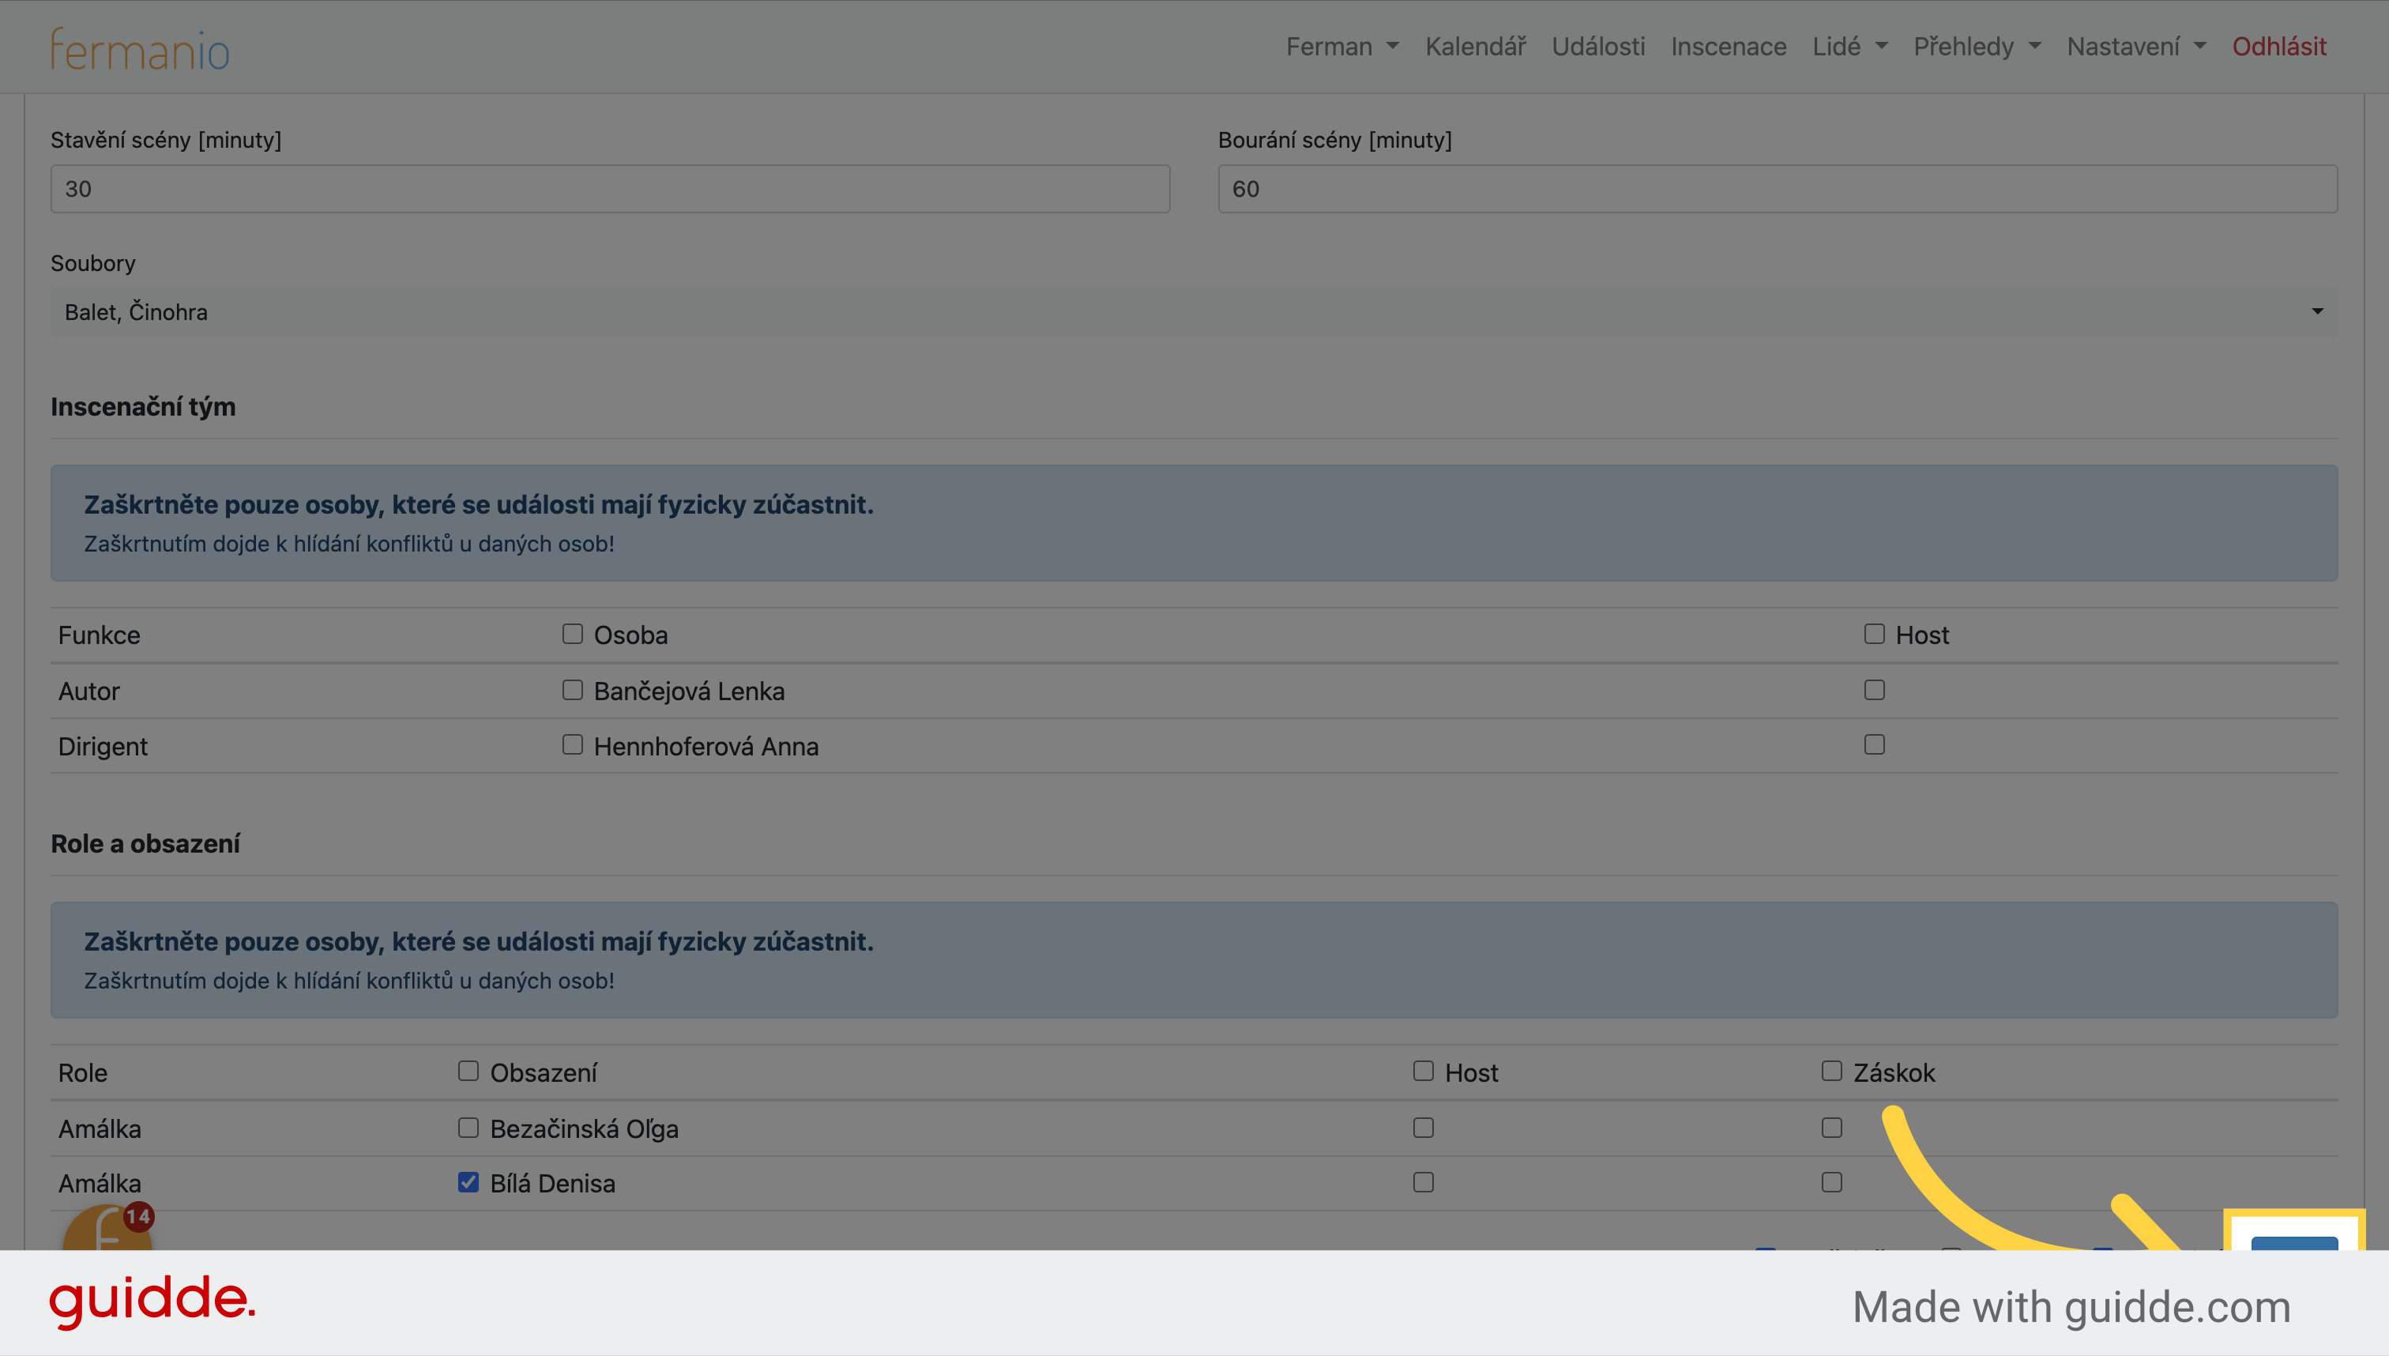Check the Záskok box for Bezačinská Oľga
The width and height of the screenshot is (2389, 1356).
(x=1832, y=1128)
